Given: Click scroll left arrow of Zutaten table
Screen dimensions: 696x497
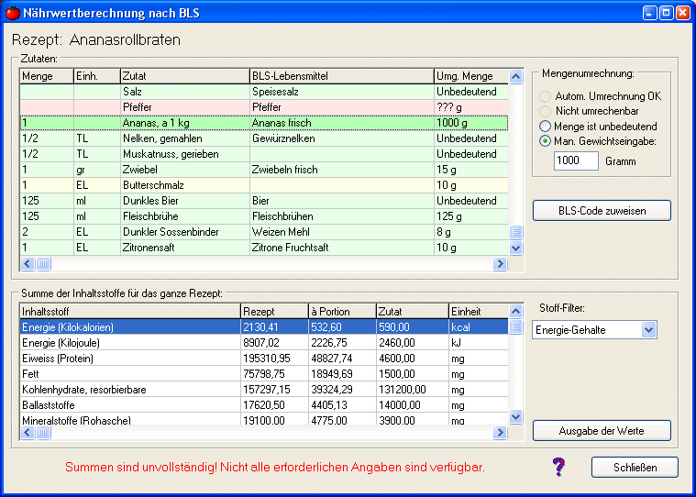Looking at the screenshot, I should coord(28,263).
